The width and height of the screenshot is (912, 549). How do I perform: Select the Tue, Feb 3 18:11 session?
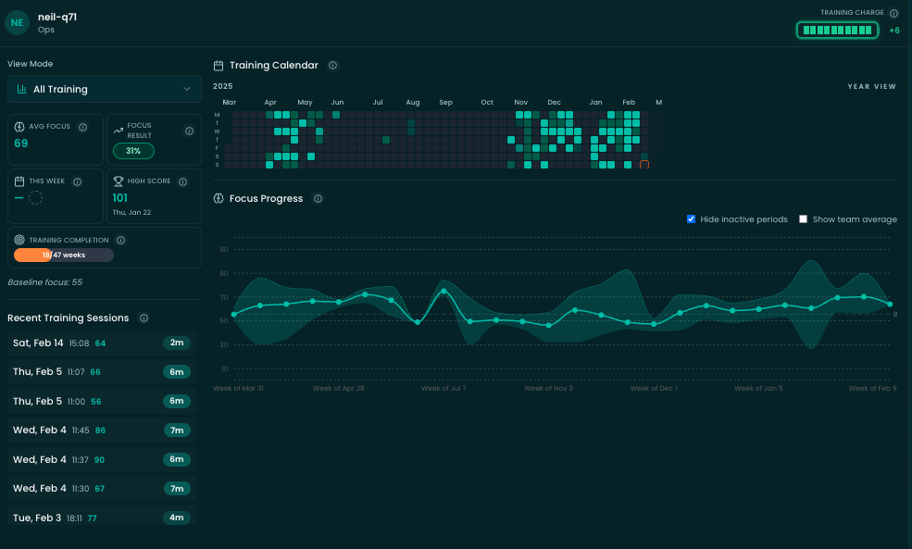pyautogui.click(x=101, y=518)
